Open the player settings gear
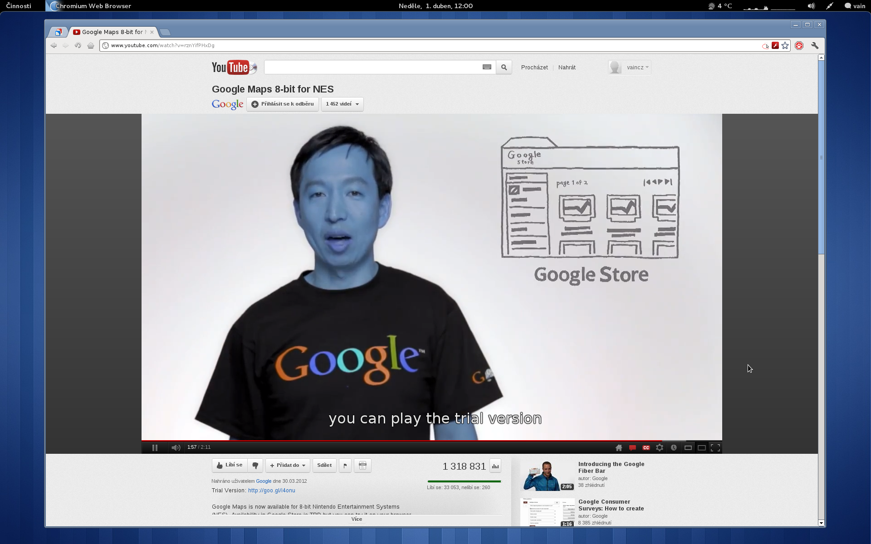The height and width of the screenshot is (544, 871). coord(660,447)
